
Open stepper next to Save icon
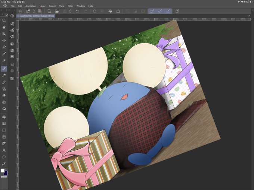click(70, 11)
